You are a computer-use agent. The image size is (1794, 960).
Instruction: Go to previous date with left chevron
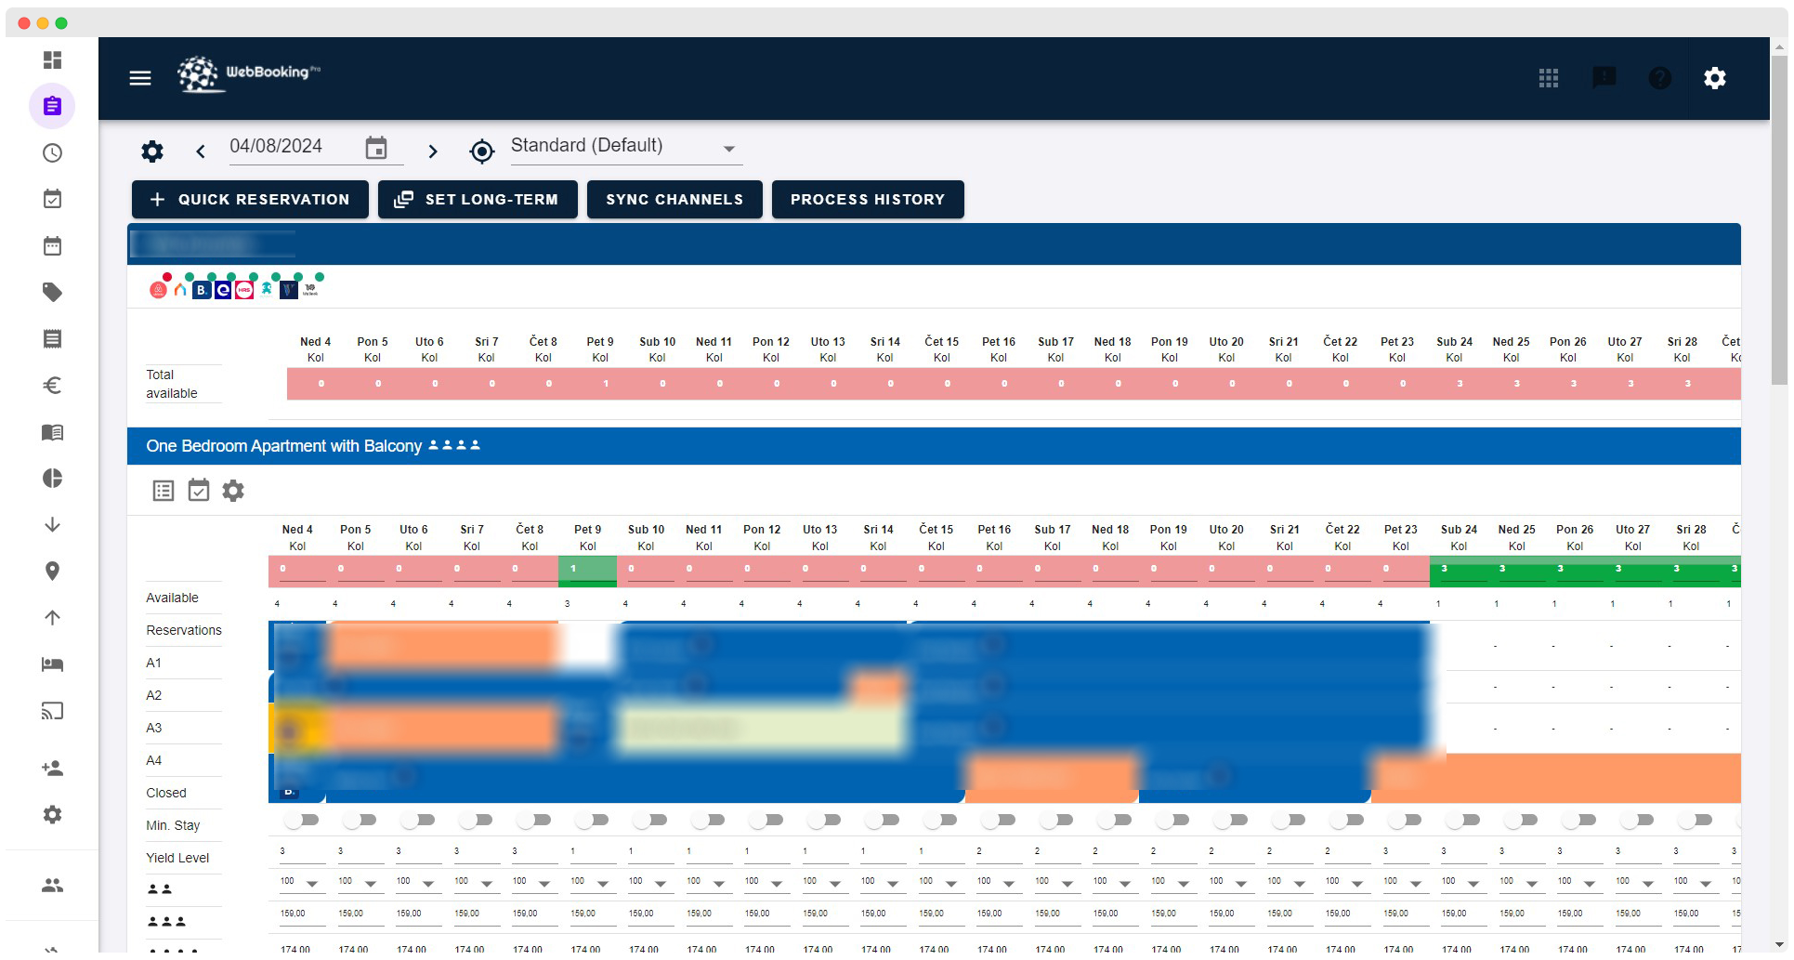[201, 151]
